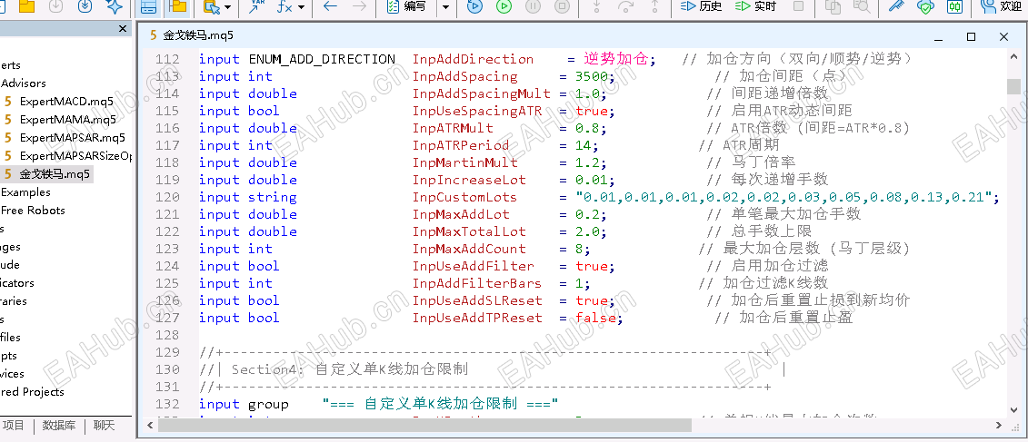
Task: Switch to the 项目 tab
Action: pos(13,426)
